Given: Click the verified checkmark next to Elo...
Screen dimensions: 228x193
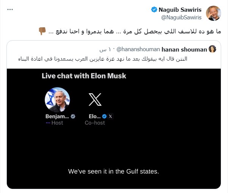Looking at the screenshot, I should pyautogui.click(x=104, y=116).
